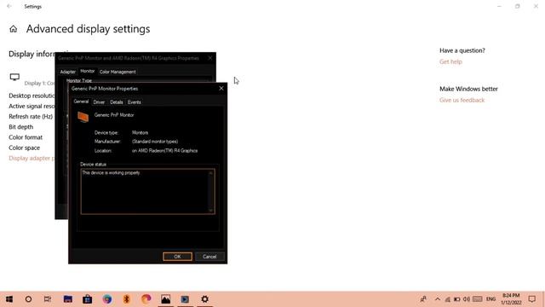The width and height of the screenshot is (545, 307).
Task: Open Microsoft Store from the taskbar
Action: point(87,299)
